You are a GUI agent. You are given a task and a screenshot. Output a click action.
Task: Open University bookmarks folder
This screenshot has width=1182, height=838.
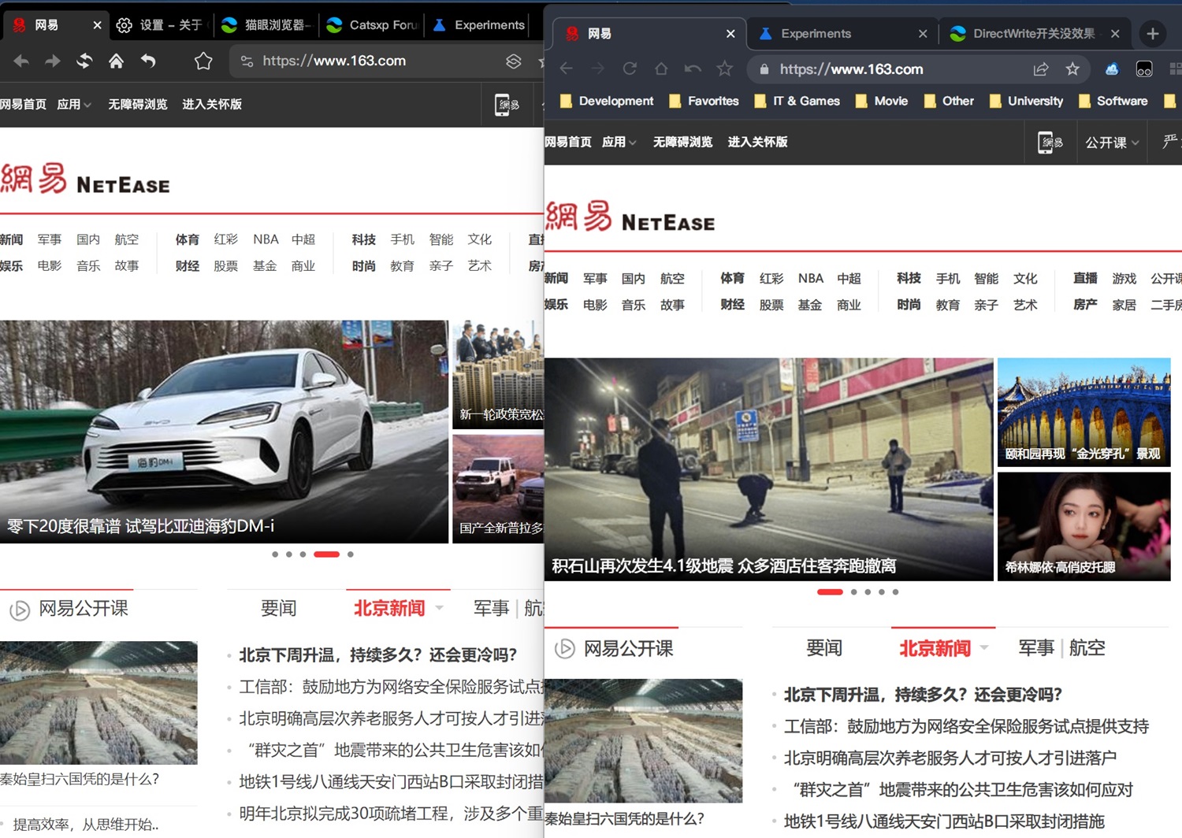pos(1026,101)
